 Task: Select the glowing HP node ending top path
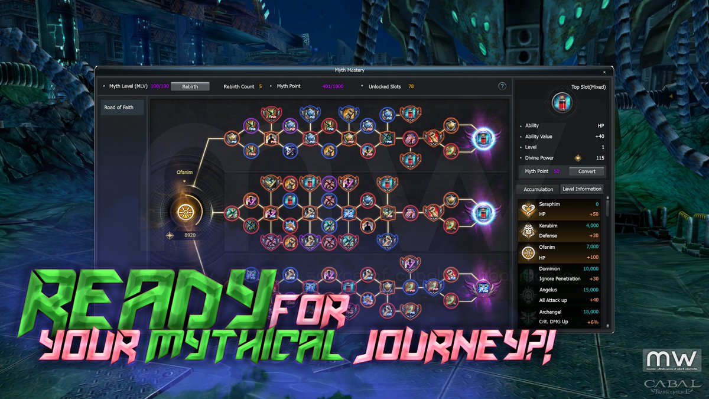point(482,139)
